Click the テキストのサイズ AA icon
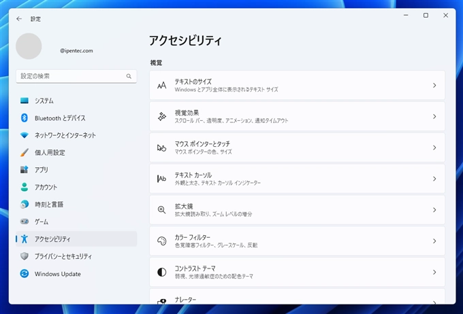Screen dimensions: 463x314 click(x=161, y=86)
